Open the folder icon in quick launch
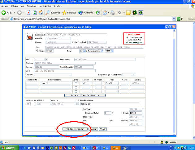The image size is (195, 150). [43, 148]
